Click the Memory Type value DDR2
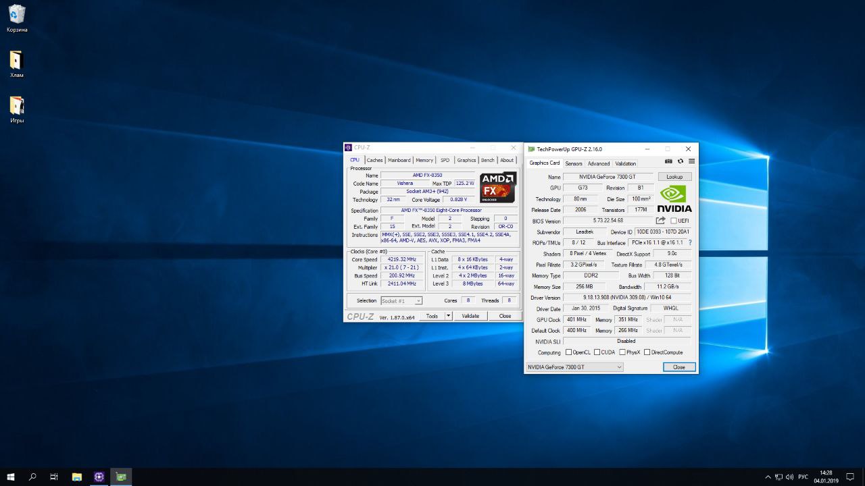The image size is (865, 486). coord(591,275)
